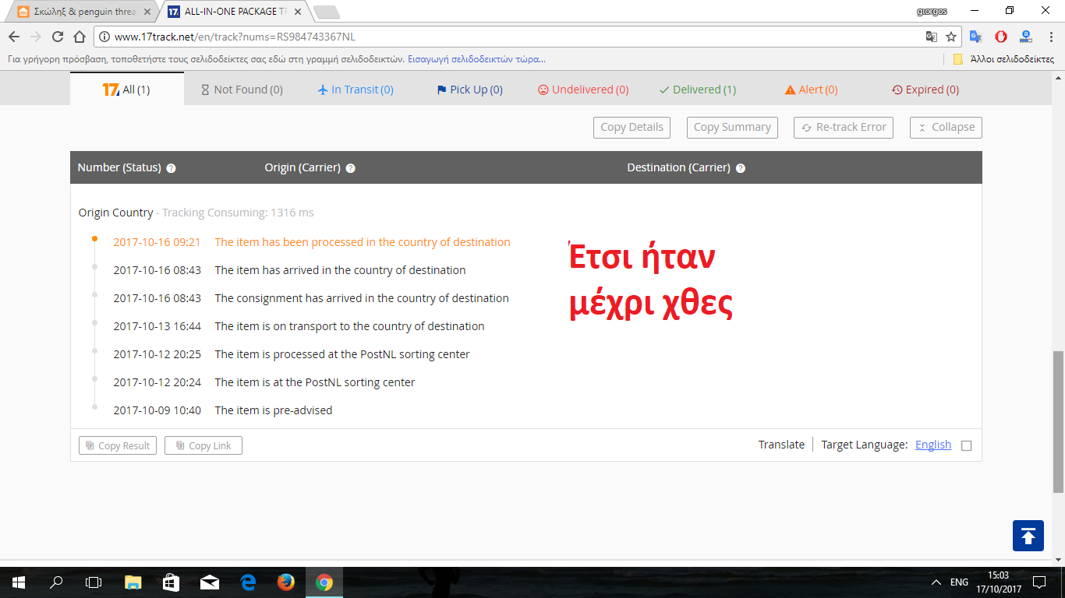Show help for Destination (Carrier) column

coord(740,168)
